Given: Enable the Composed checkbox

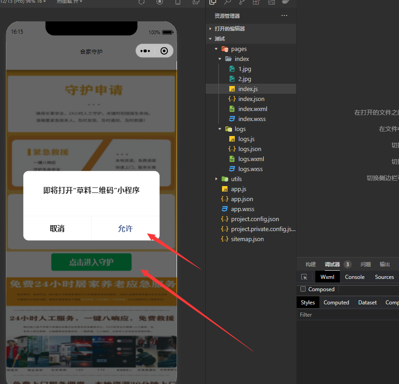Looking at the screenshot, I should (303, 289).
